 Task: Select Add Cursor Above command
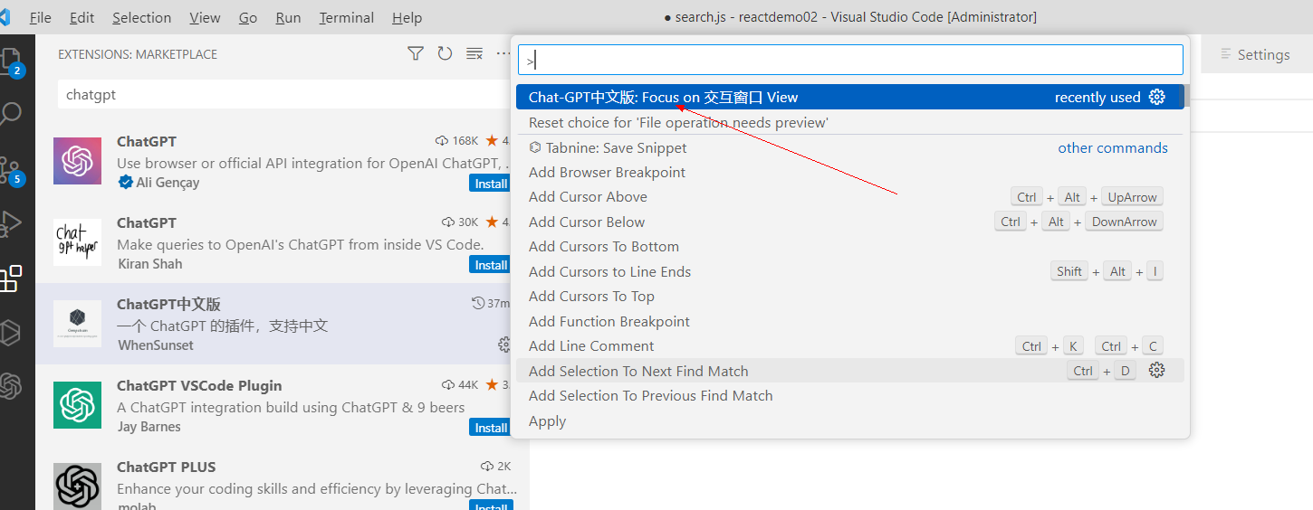point(850,196)
